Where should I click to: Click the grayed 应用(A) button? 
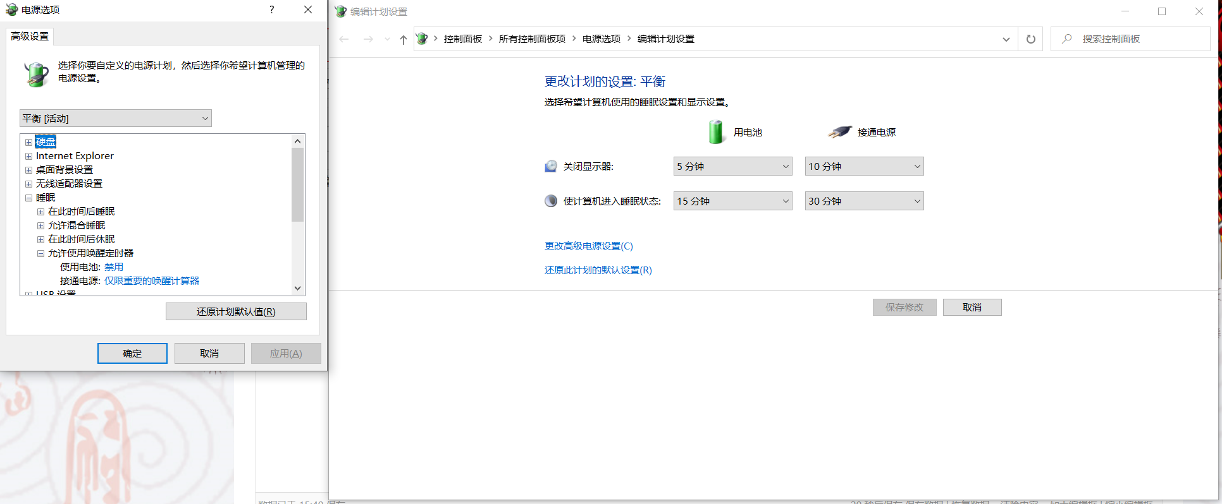coord(286,354)
